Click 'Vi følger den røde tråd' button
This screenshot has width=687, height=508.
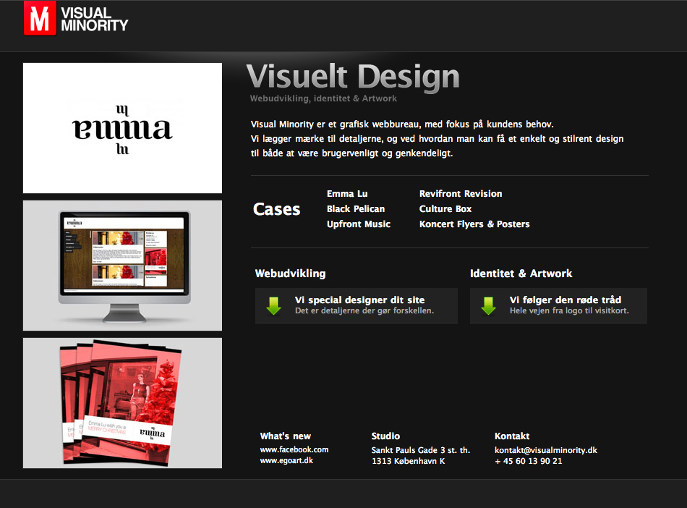pyautogui.click(x=558, y=305)
